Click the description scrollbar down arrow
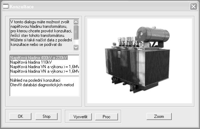 tap(76, 47)
